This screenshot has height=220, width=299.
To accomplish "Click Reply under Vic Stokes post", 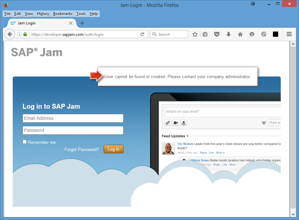I will point(203,153).
